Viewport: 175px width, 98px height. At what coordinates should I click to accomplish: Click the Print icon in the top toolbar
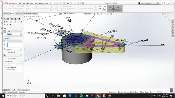[x=68, y=3]
